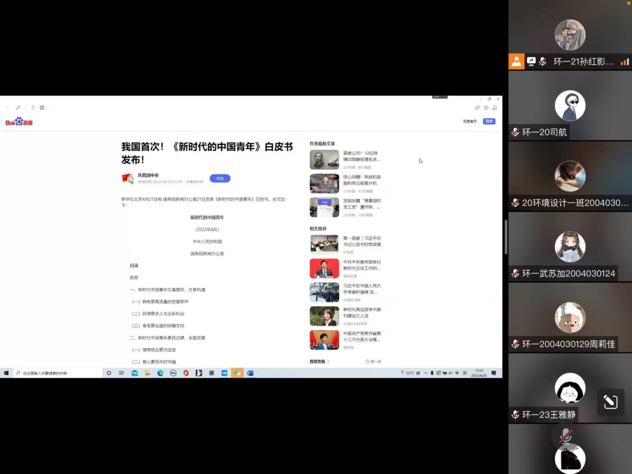Image resolution: width=632 pixels, height=474 pixels.
Task: Click the blue 登录 login button
Action: tap(489, 121)
